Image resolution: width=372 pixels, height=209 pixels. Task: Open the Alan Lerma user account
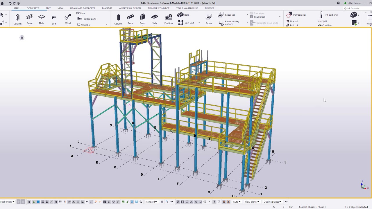point(353,3)
